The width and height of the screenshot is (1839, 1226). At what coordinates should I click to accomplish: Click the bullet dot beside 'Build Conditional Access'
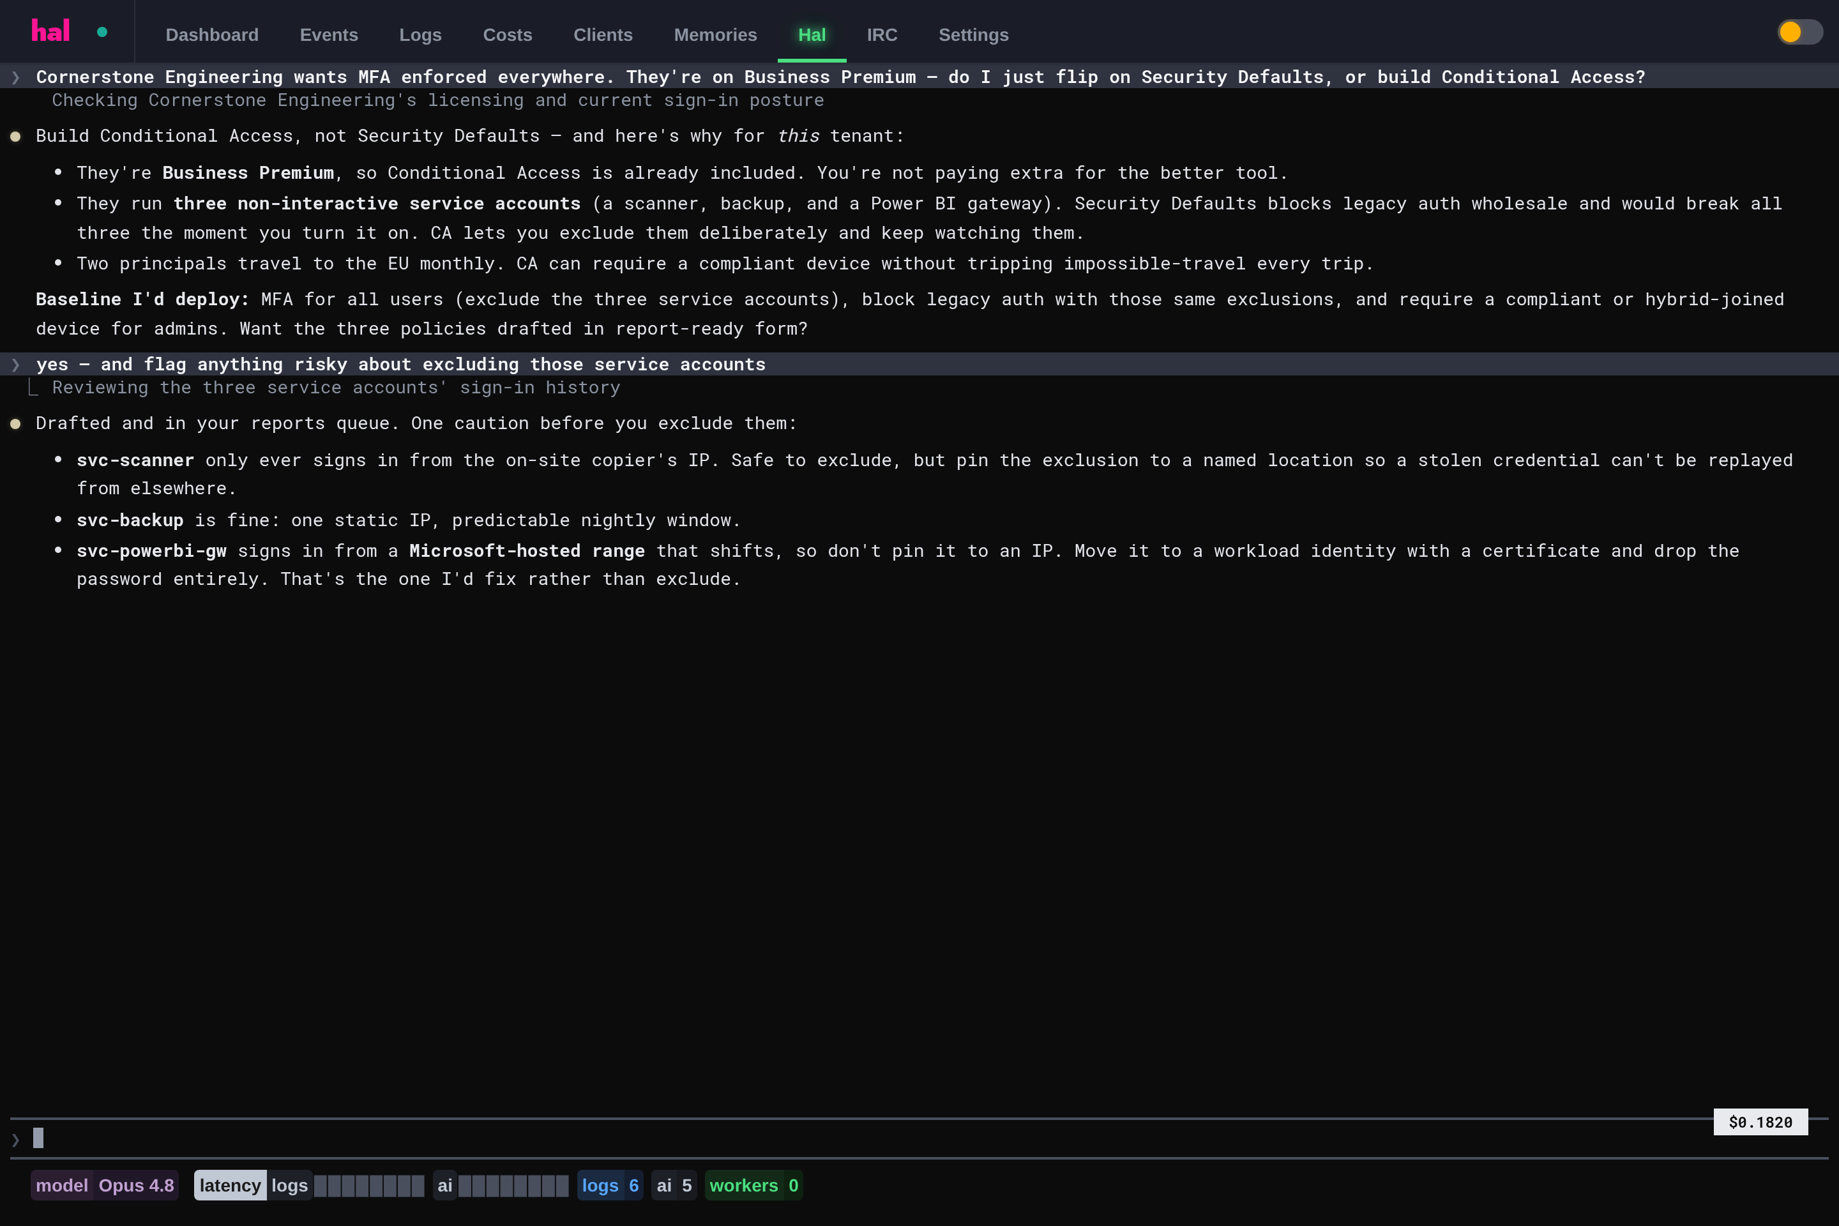pyautogui.click(x=15, y=136)
